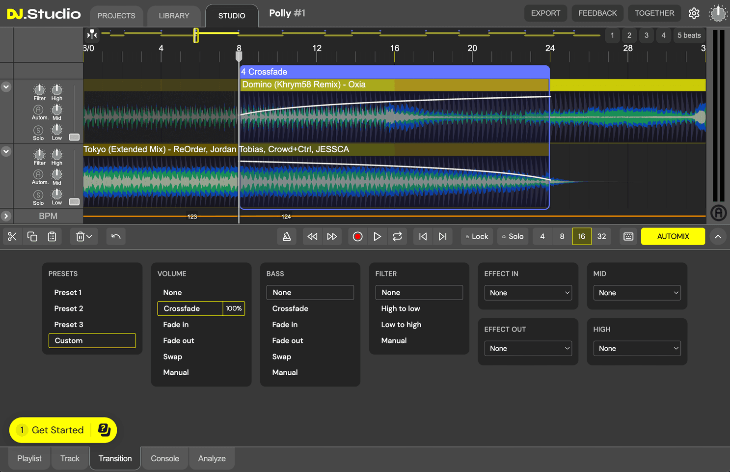Collapse the bottom panel with chevron-up
730x472 pixels.
tap(718, 237)
